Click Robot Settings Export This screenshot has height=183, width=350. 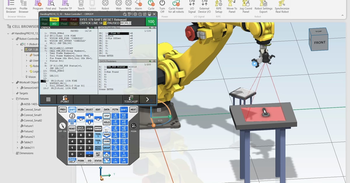coord(263,7)
